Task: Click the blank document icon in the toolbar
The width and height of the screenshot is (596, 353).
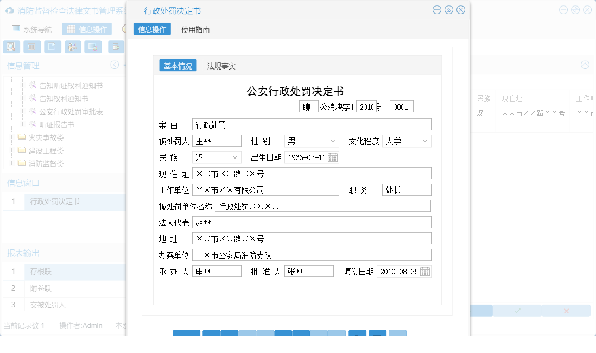Action: (53, 47)
